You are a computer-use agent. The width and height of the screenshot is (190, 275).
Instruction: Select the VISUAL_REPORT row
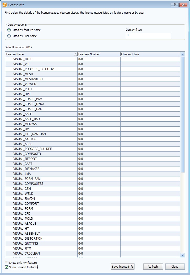click(93, 159)
